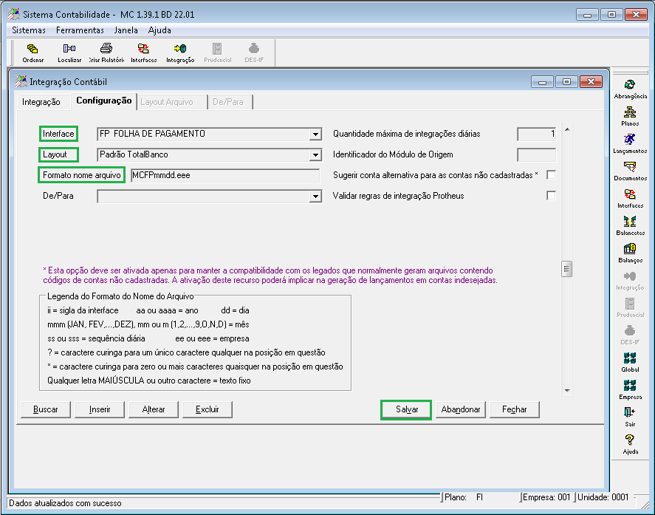Open the Janela menu
Screen dimensions: 655x515
[126, 30]
